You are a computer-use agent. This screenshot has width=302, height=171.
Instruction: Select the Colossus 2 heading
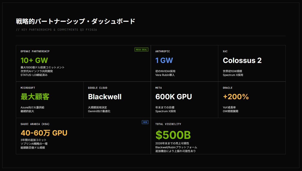(242, 60)
